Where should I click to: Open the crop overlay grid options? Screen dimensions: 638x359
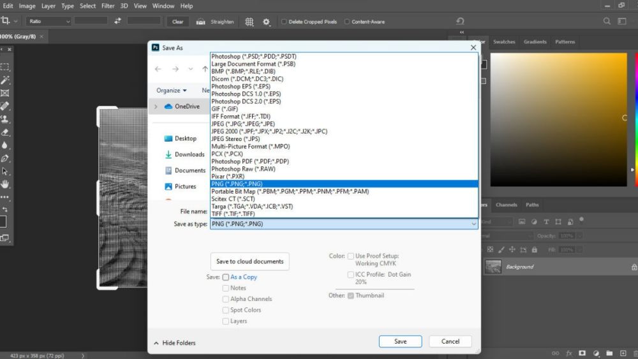(249, 22)
